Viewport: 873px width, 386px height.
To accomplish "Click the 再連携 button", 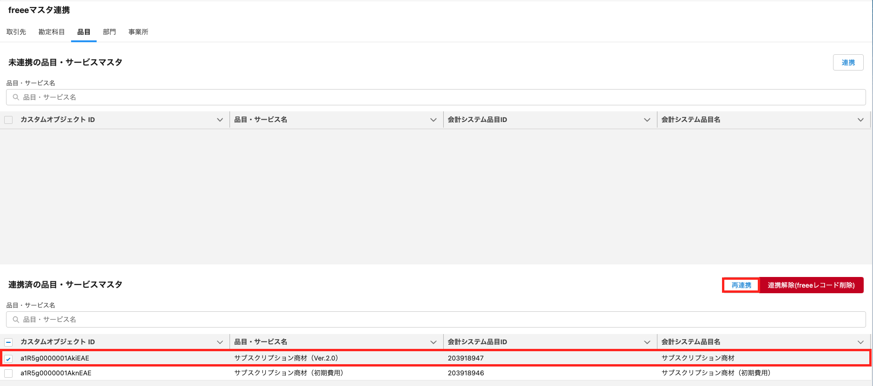I will tap(741, 285).
